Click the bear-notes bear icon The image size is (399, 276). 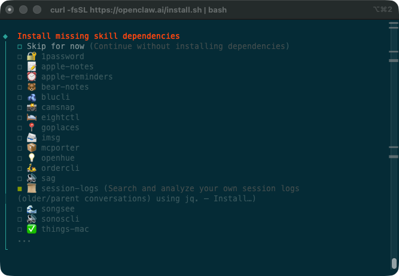pyautogui.click(x=32, y=87)
